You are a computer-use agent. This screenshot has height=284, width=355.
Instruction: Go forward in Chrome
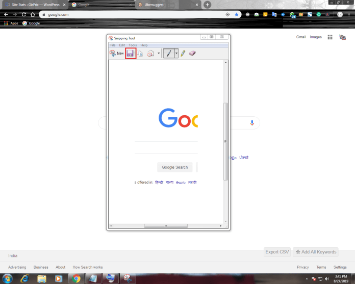tap(15, 14)
